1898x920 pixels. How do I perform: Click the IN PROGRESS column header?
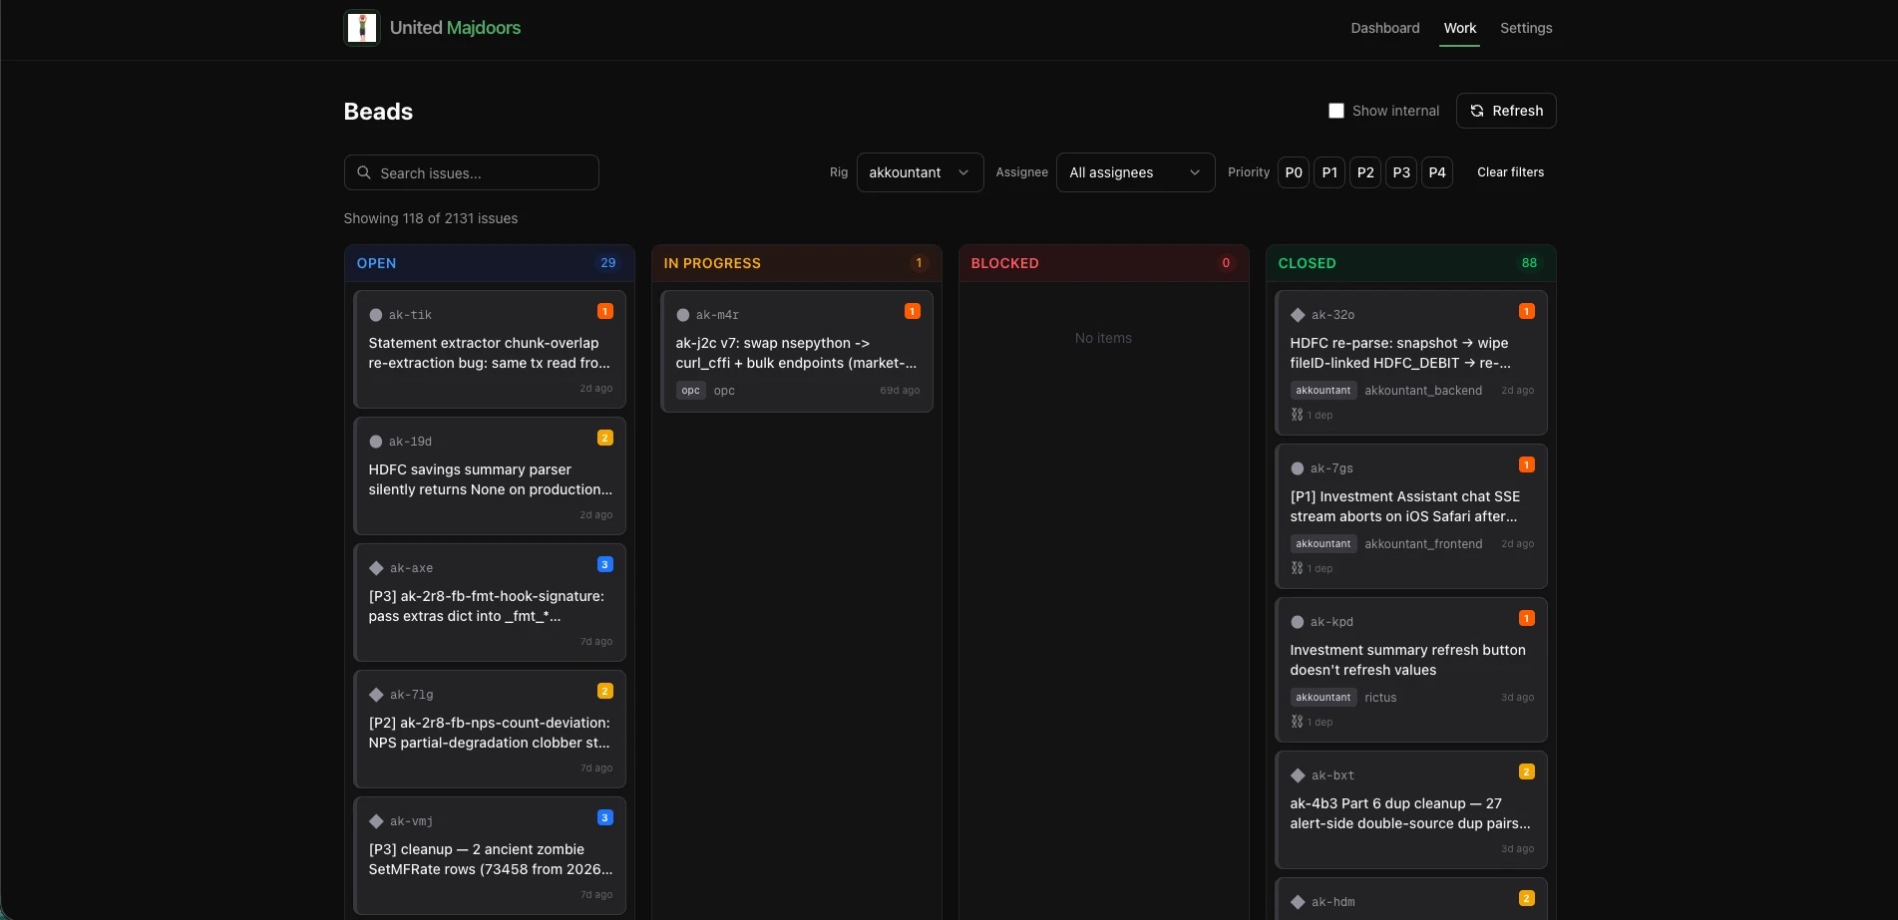(797, 263)
